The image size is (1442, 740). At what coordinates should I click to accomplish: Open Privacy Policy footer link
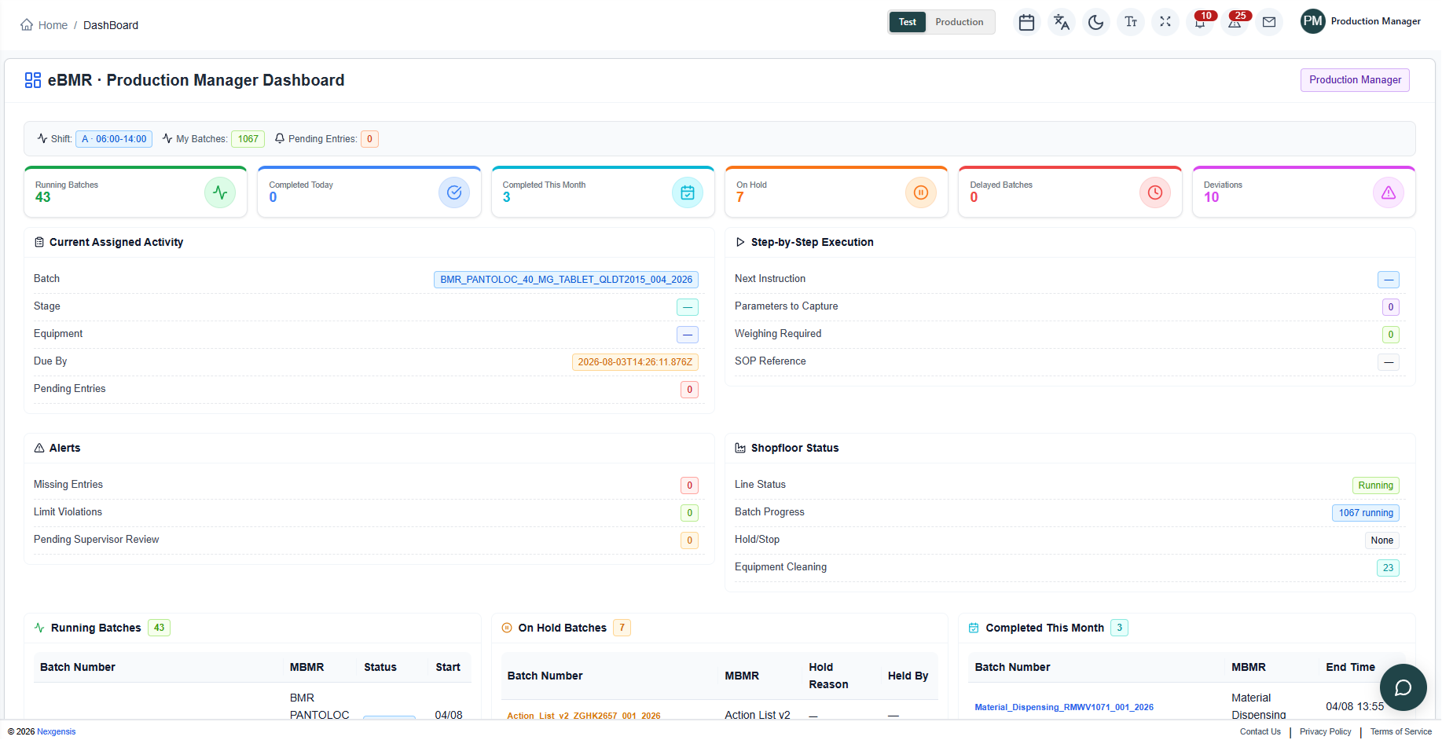tap(1326, 731)
